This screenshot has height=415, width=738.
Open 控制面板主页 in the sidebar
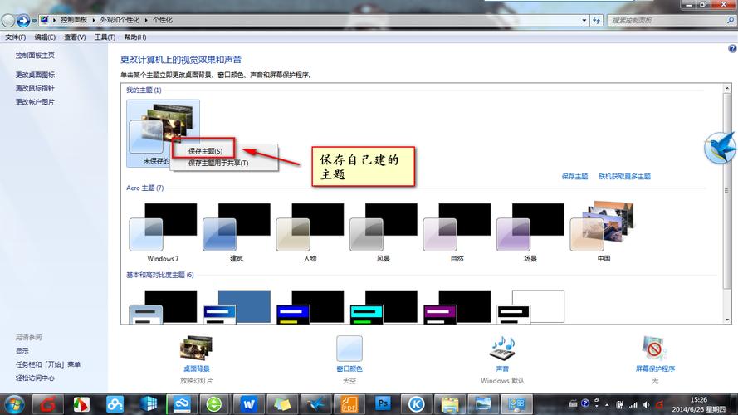point(35,56)
